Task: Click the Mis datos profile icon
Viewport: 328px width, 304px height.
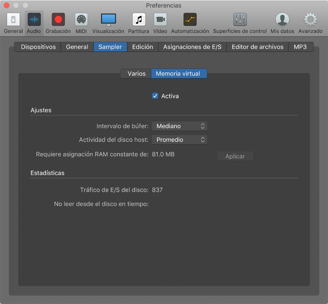Action: [282, 20]
